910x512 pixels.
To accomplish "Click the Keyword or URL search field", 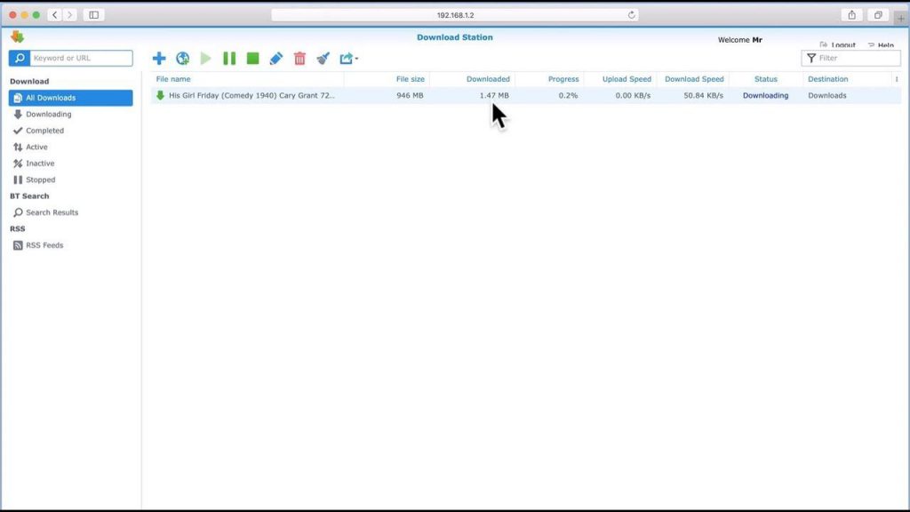I will coord(81,58).
